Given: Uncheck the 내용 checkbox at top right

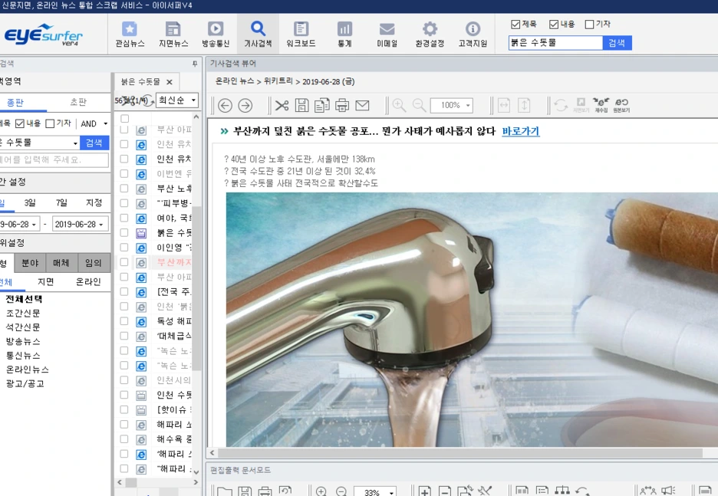Looking at the screenshot, I should [x=554, y=24].
